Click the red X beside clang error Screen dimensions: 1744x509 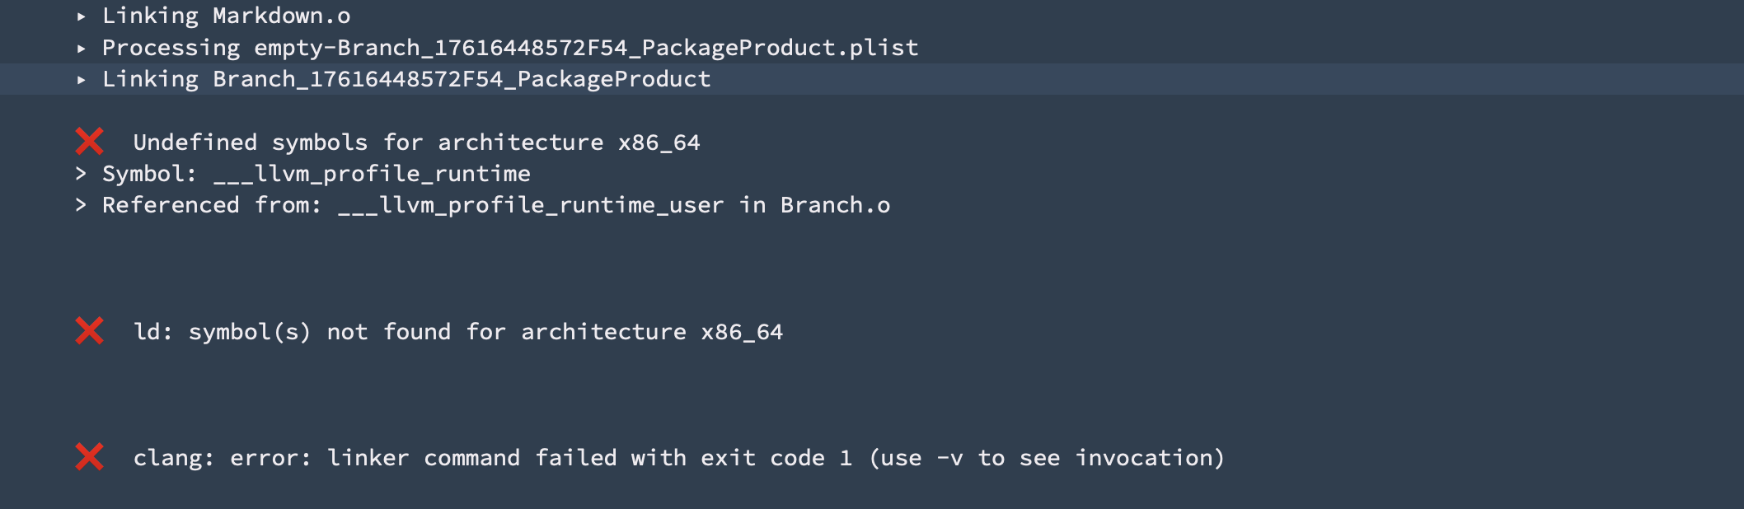tap(89, 457)
